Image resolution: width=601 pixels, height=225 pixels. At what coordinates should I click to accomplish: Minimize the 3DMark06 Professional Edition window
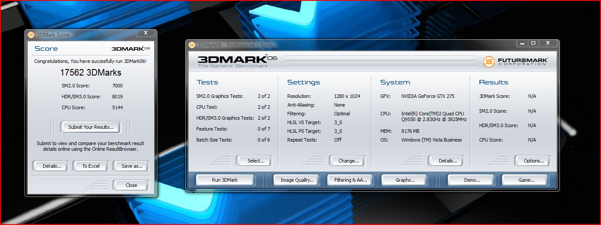(522, 43)
